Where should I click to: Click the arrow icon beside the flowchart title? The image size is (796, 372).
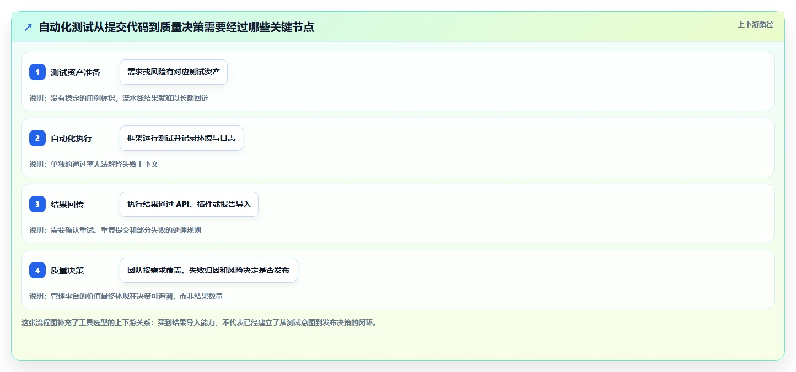(28, 28)
